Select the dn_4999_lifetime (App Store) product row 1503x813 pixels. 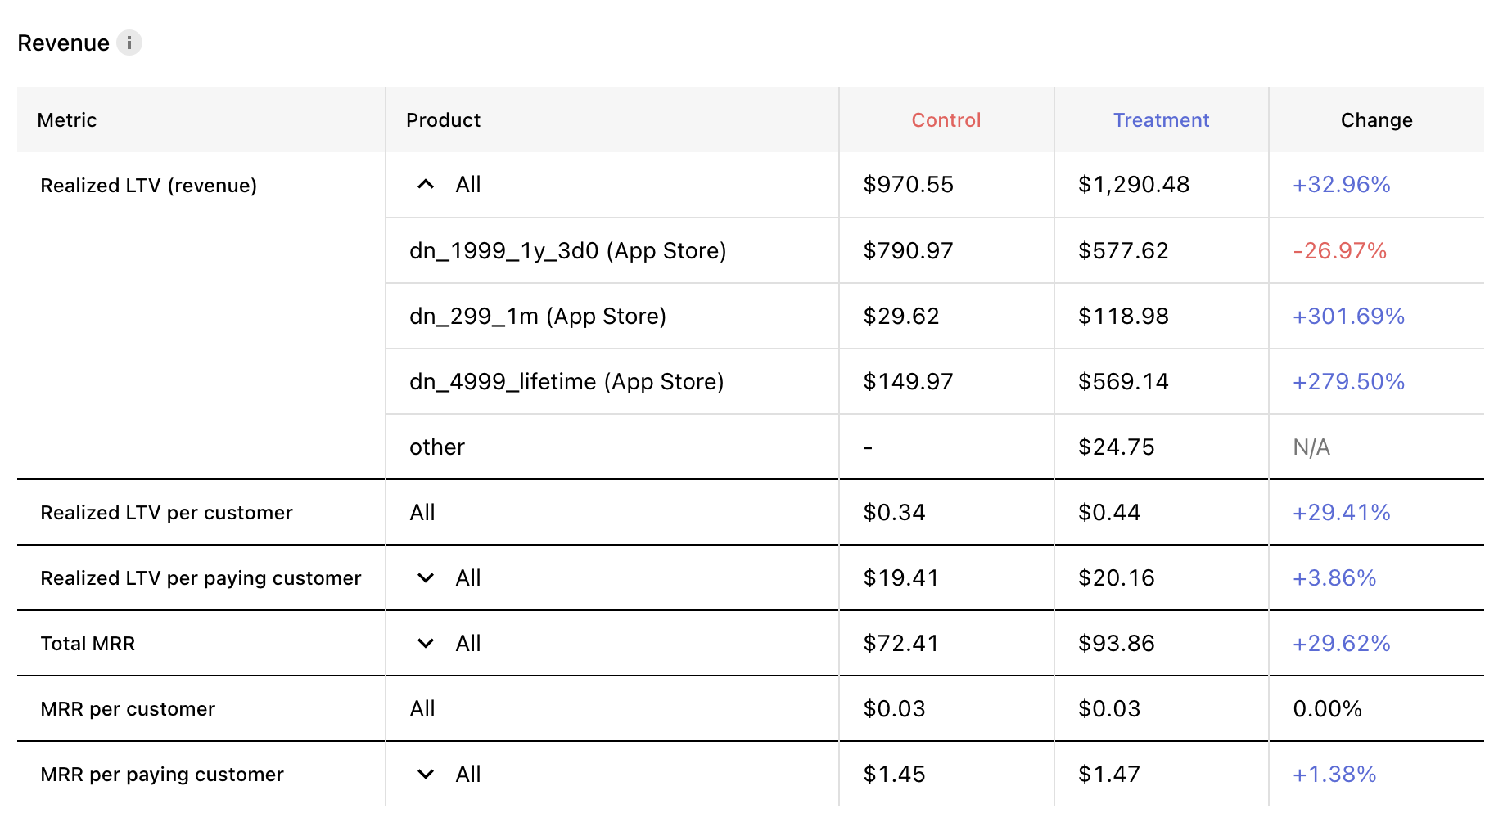click(x=935, y=381)
